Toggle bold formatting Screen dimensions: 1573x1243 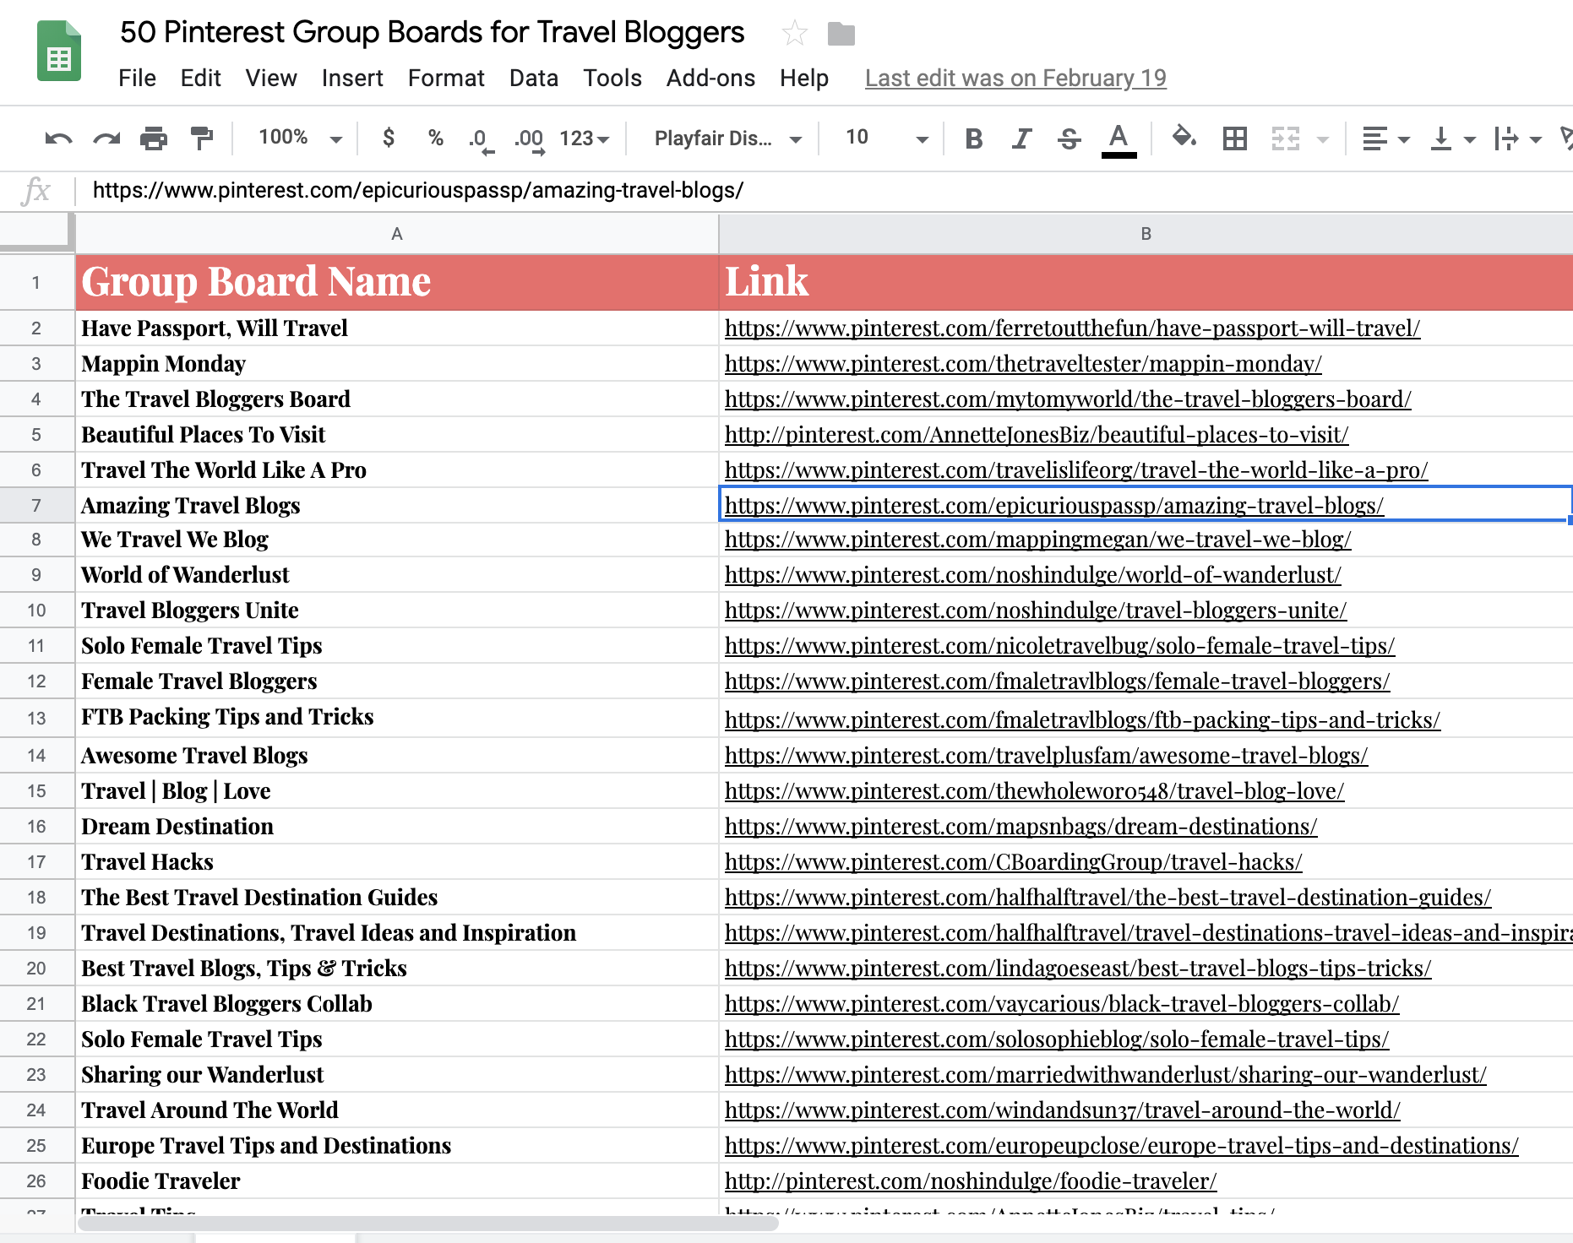point(973,138)
